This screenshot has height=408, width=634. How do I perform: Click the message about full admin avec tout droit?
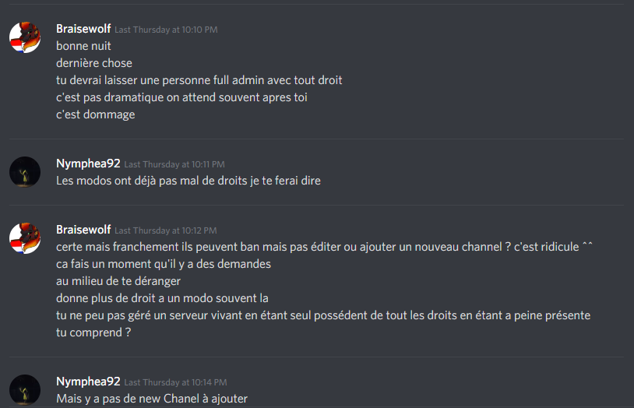[x=199, y=80]
